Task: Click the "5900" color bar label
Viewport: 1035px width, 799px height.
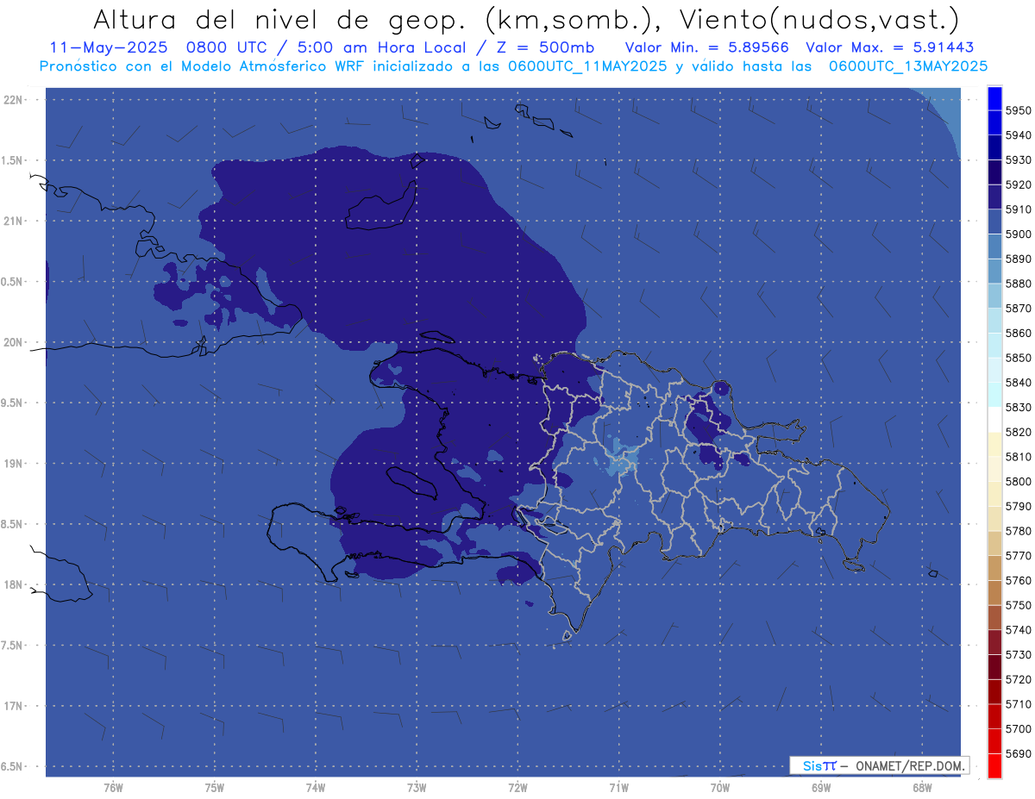Action: (1019, 234)
